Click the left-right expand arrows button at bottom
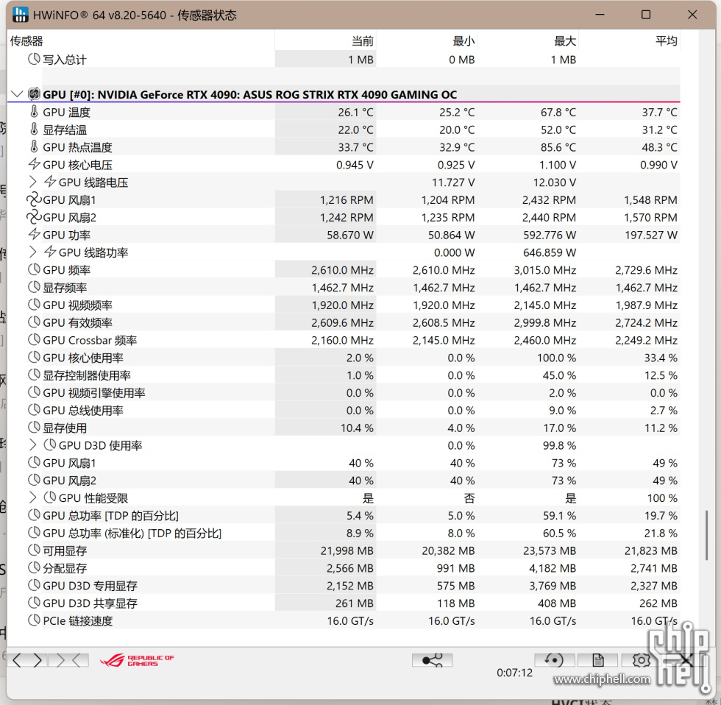Screen dimensions: 721x705 (27, 661)
